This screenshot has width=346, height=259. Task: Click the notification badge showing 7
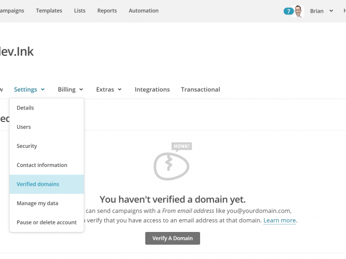tap(288, 11)
